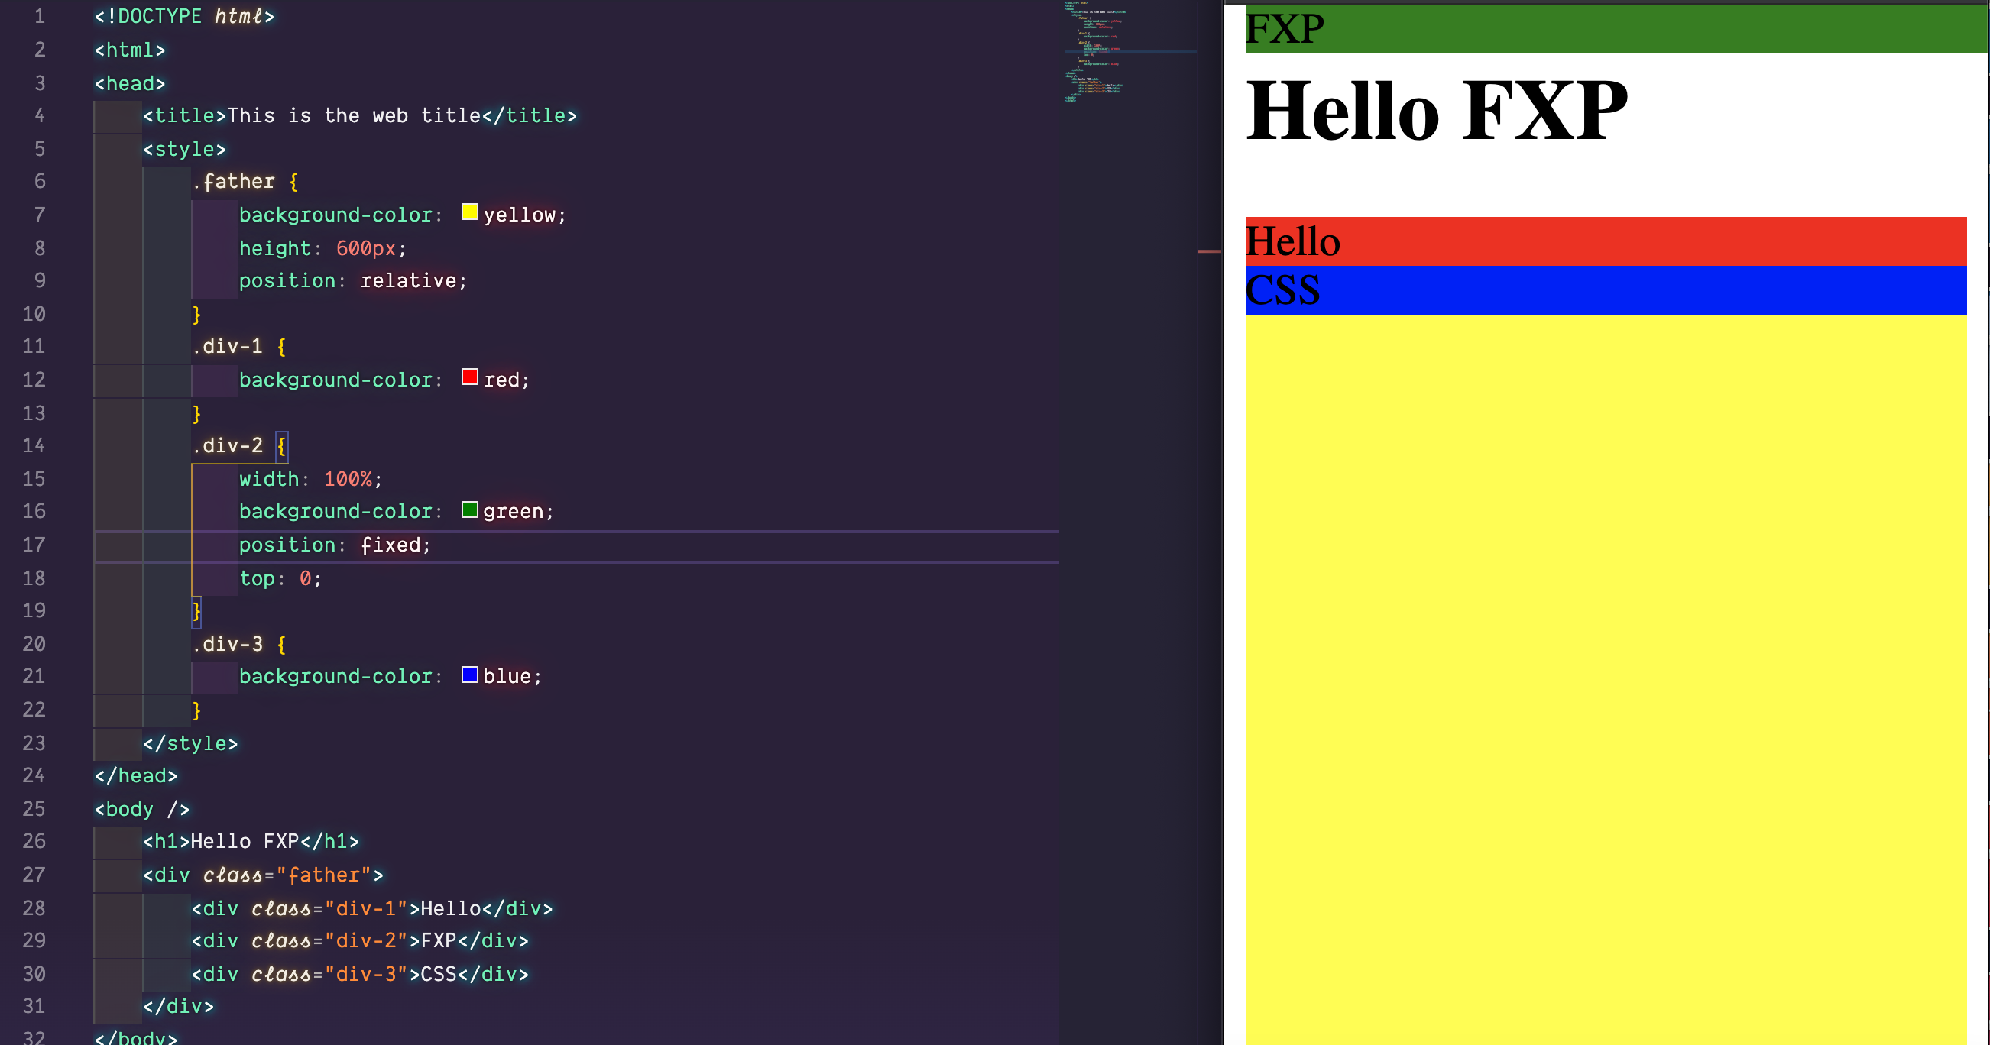Click the red Hello div in preview
This screenshot has height=1045, width=1990.
pyautogui.click(x=1606, y=241)
